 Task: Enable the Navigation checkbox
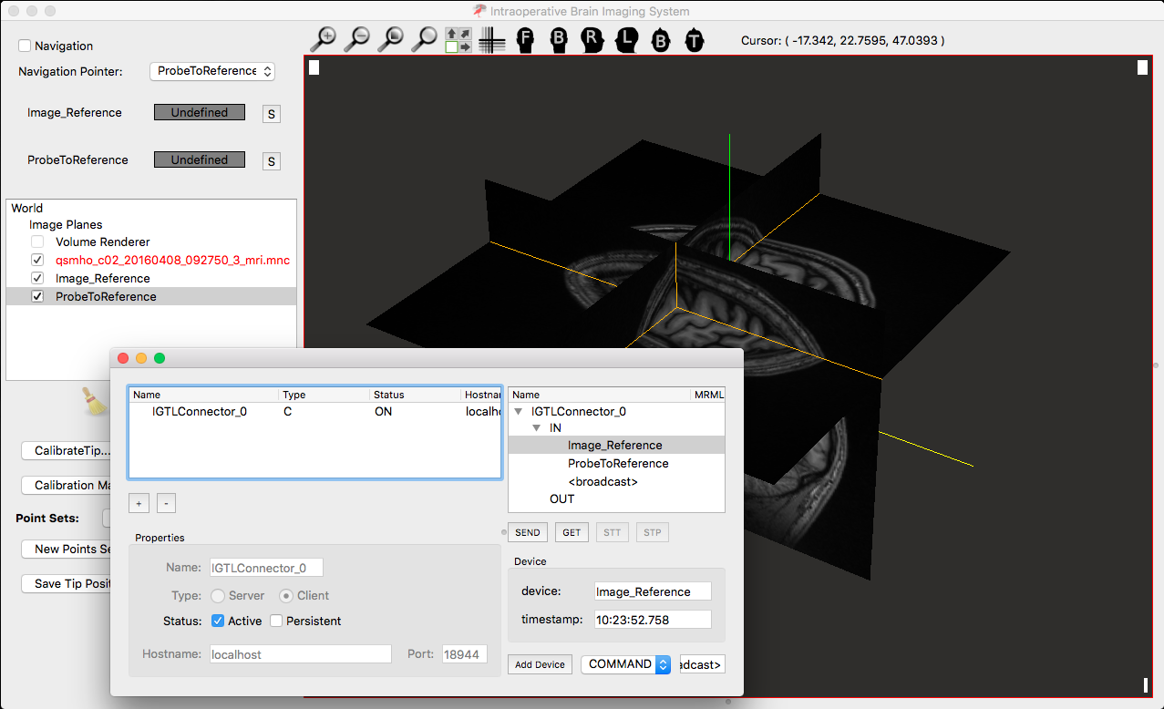point(25,46)
